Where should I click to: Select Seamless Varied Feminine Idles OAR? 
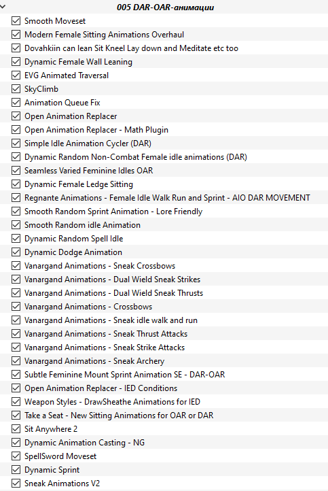[x=89, y=171]
